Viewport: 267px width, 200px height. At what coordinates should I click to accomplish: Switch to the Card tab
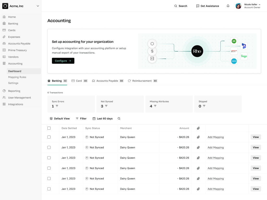click(x=80, y=81)
